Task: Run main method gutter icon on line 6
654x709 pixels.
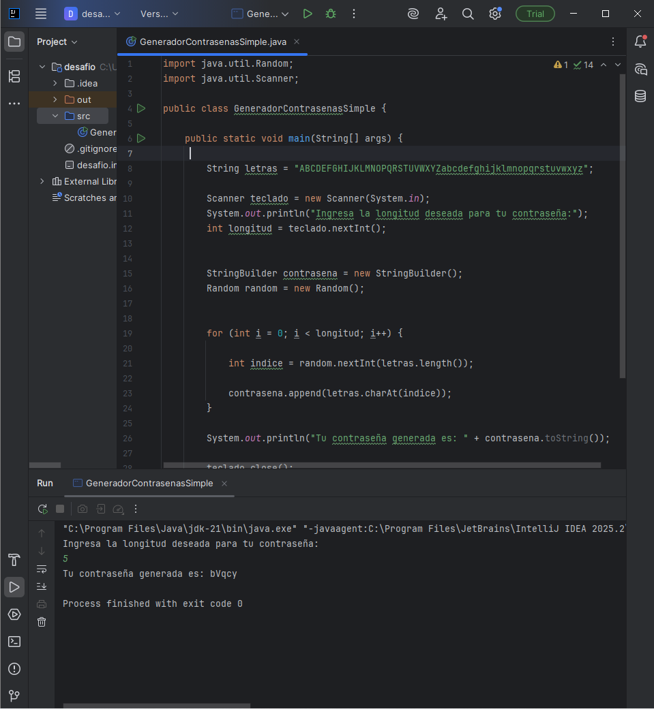Action: [x=141, y=138]
